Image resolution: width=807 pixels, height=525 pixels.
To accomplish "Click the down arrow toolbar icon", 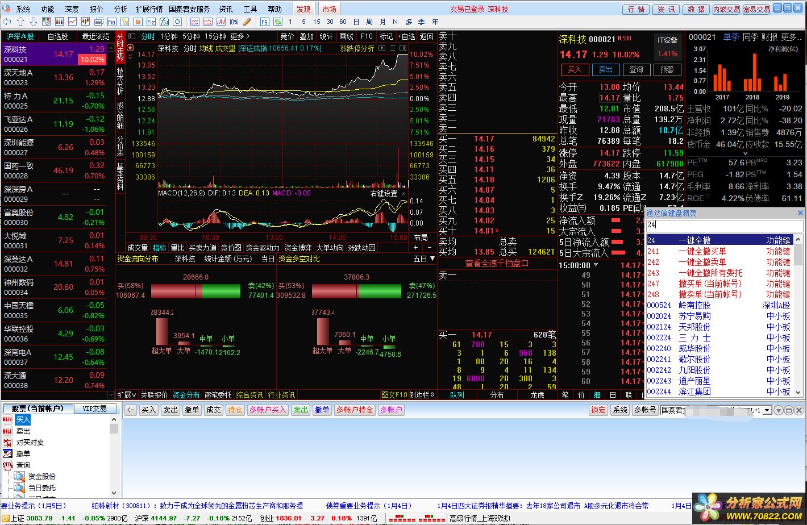I will coord(33,22).
